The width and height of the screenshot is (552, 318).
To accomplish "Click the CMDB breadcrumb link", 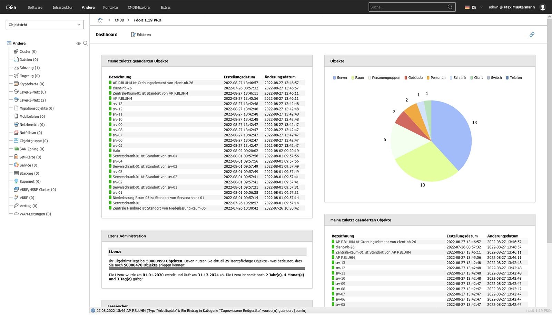I will pyautogui.click(x=119, y=20).
